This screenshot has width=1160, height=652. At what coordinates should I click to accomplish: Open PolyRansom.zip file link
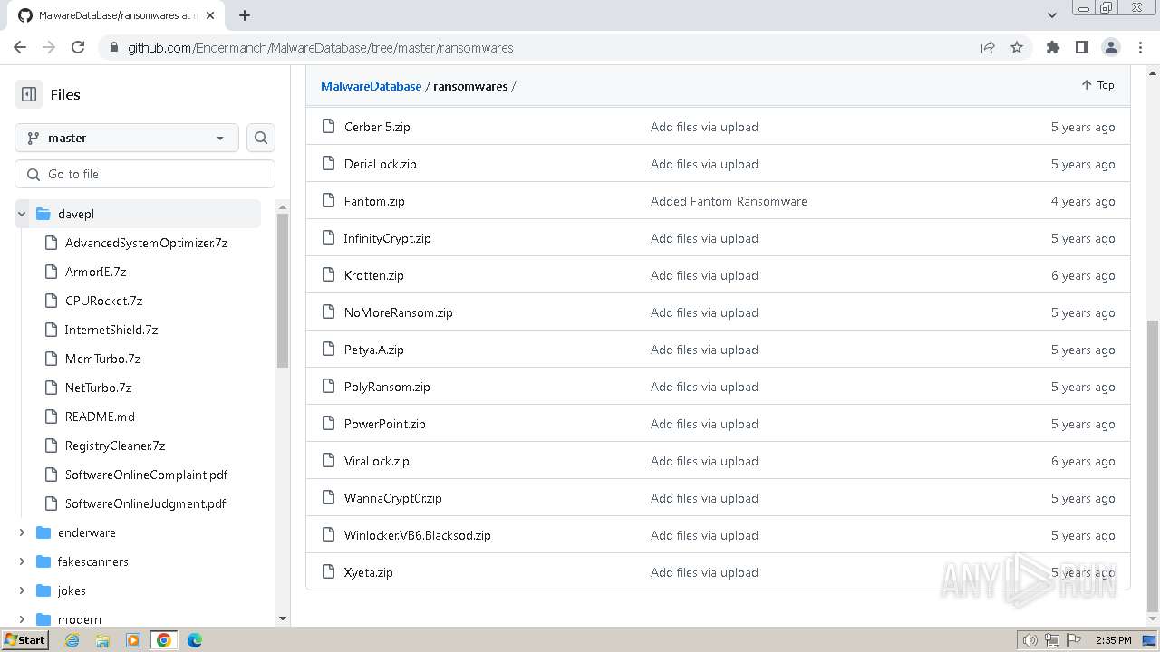(387, 387)
